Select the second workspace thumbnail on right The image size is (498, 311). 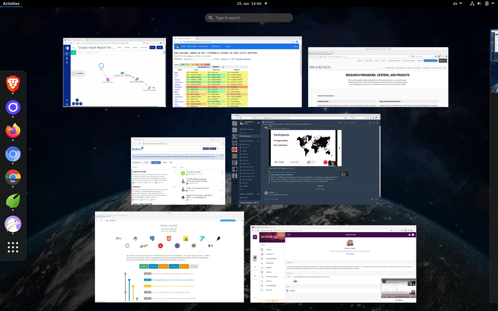[495, 77]
